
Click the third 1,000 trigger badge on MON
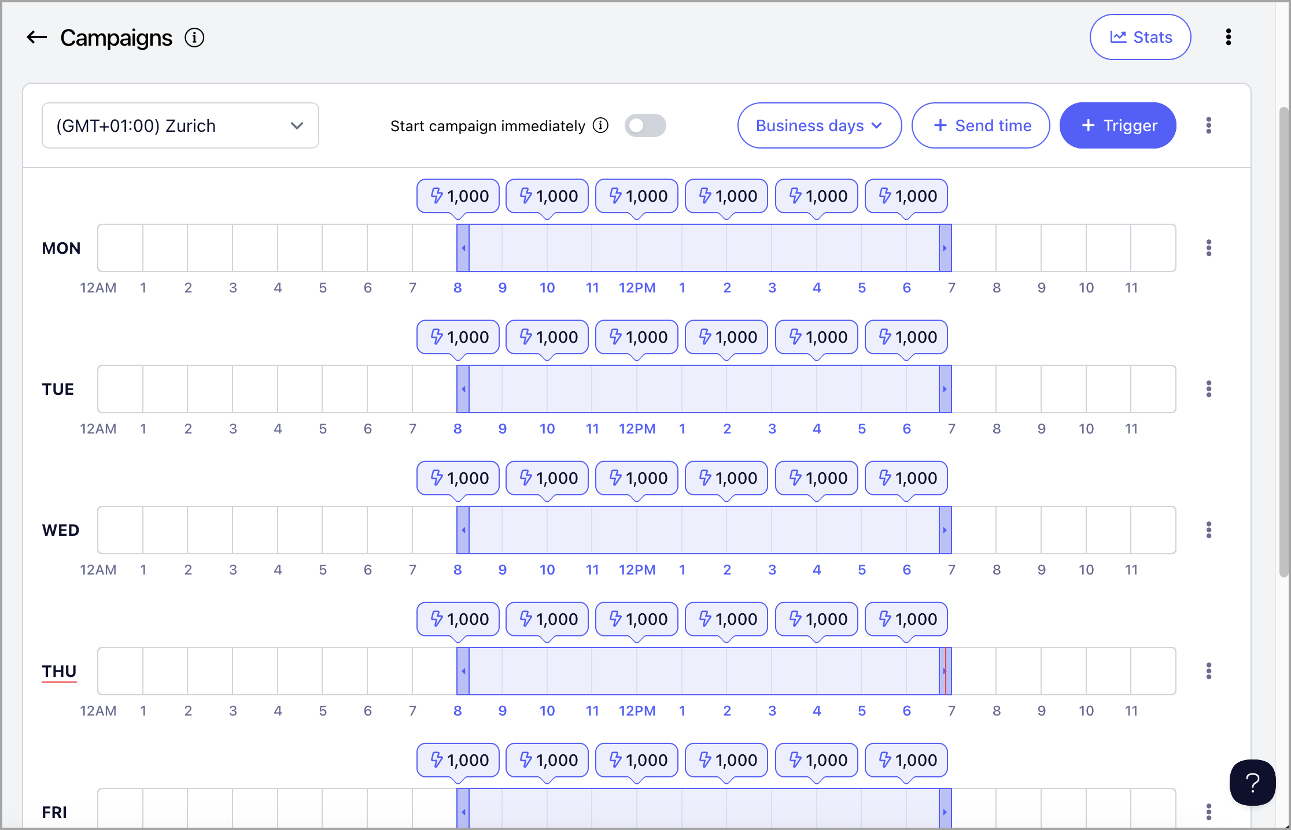(x=637, y=196)
